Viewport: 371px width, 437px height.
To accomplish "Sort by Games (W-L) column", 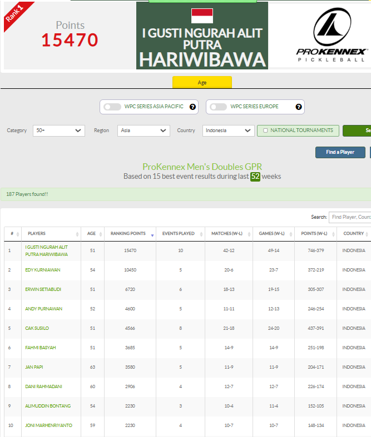I will (274, 234).
